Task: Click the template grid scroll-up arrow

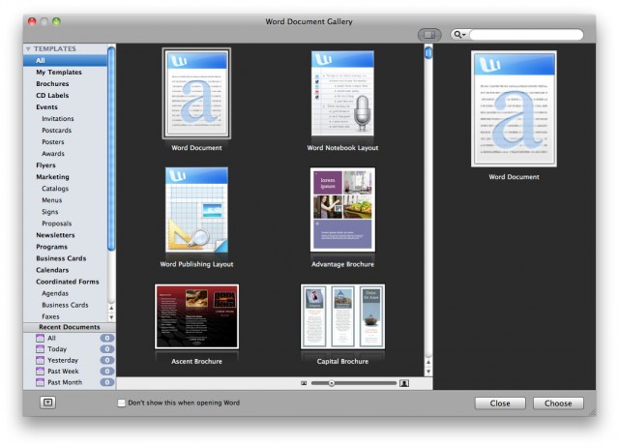Action: pyautogui.click(x=428, y=362)
